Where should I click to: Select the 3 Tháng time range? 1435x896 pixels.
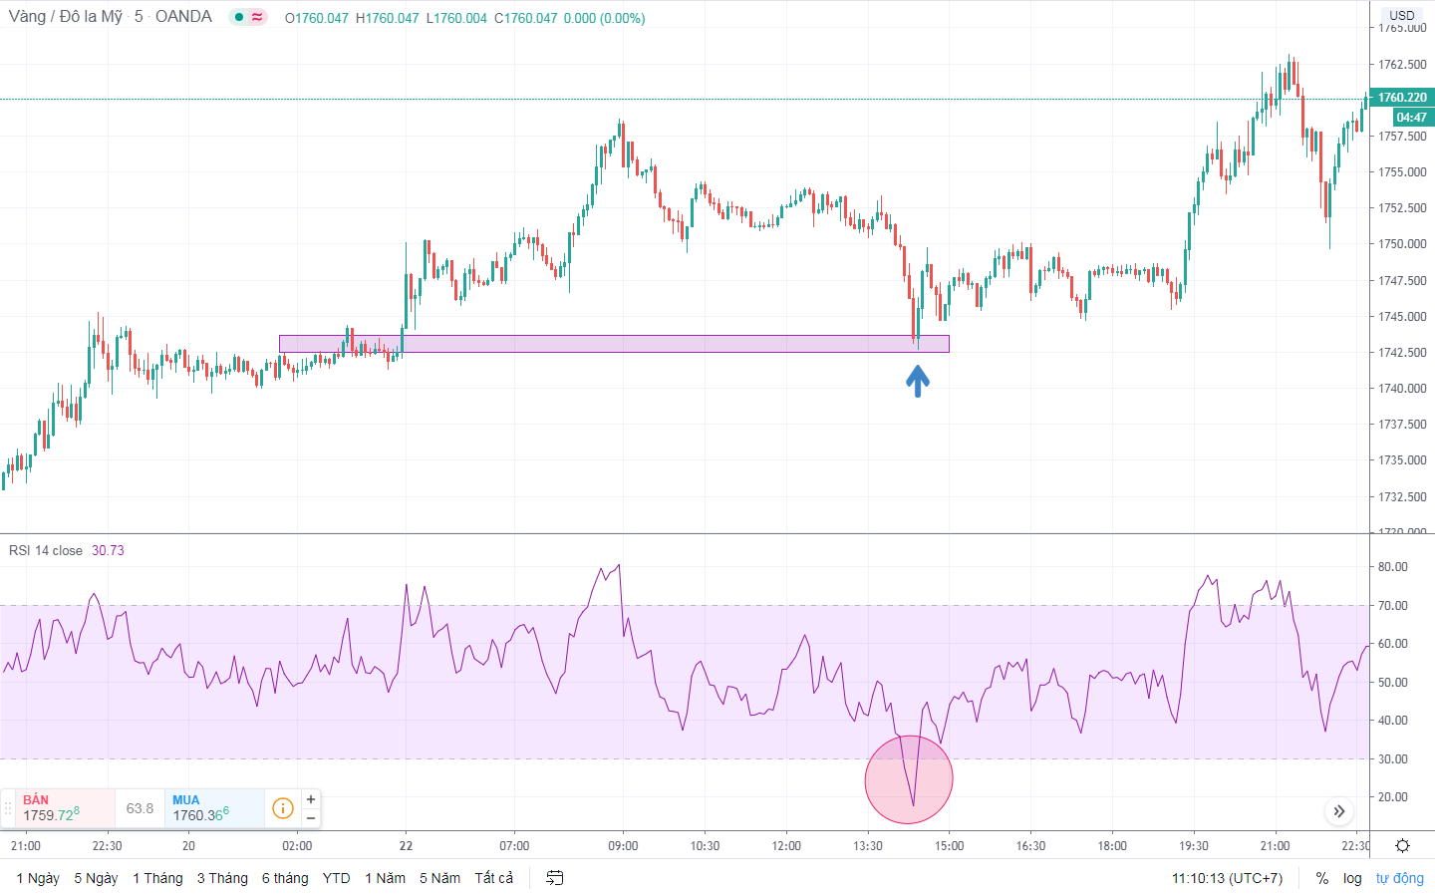[x=222, y=878]
